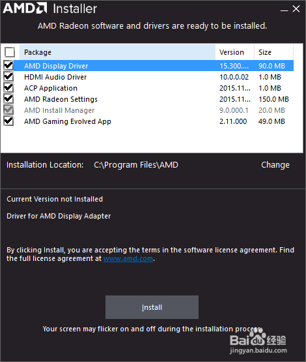Click Change to modify installation location
The image size is (306, 362).
(x=275, y=165)
